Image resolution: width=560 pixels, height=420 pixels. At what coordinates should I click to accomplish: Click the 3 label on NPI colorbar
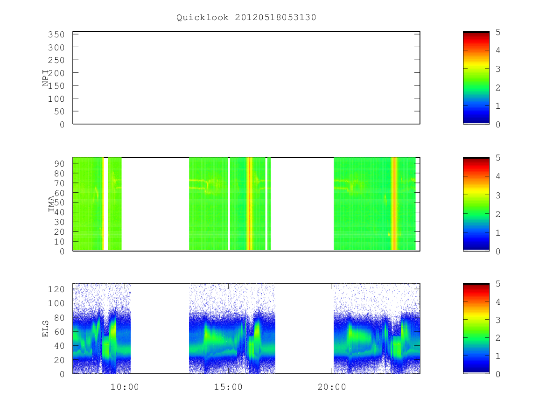pos(498,69)
